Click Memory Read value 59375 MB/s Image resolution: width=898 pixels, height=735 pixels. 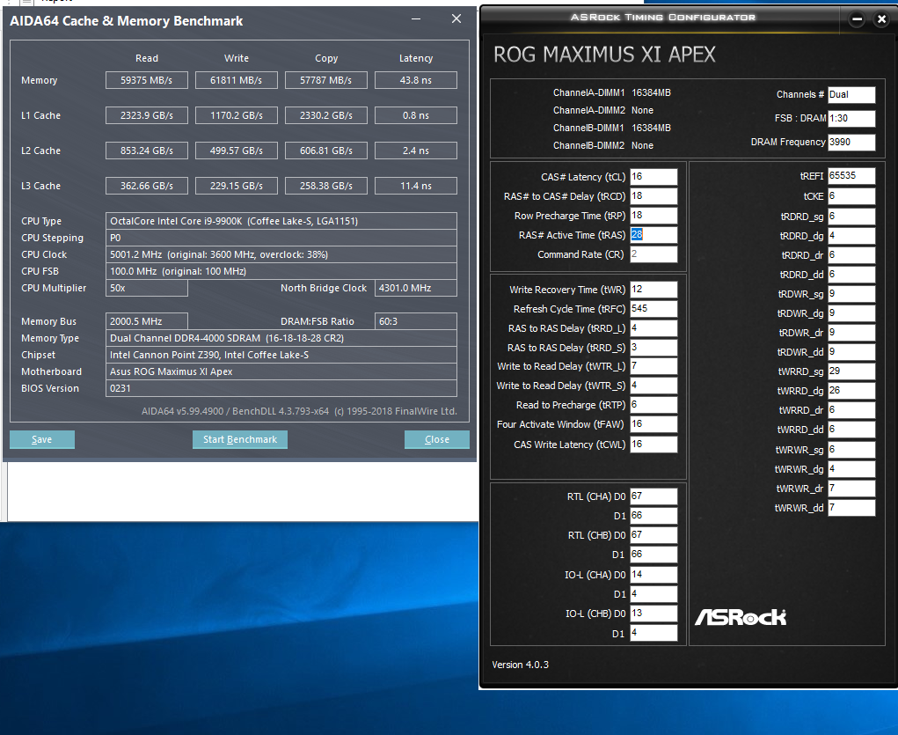point(147,80)
